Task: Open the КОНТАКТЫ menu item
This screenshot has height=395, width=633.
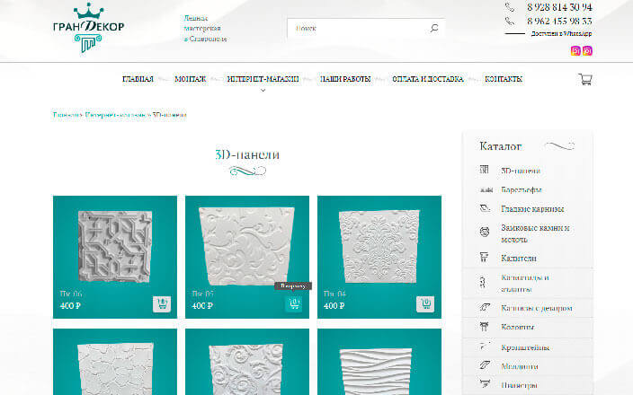Action: pos(504,79)
